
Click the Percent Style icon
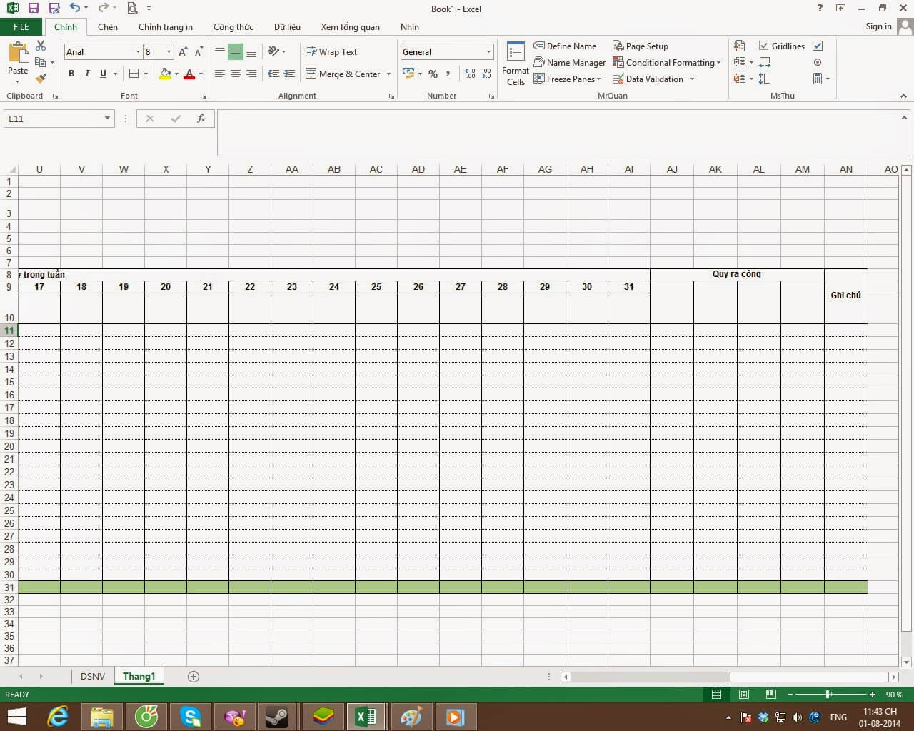click(x=433, y=74)
